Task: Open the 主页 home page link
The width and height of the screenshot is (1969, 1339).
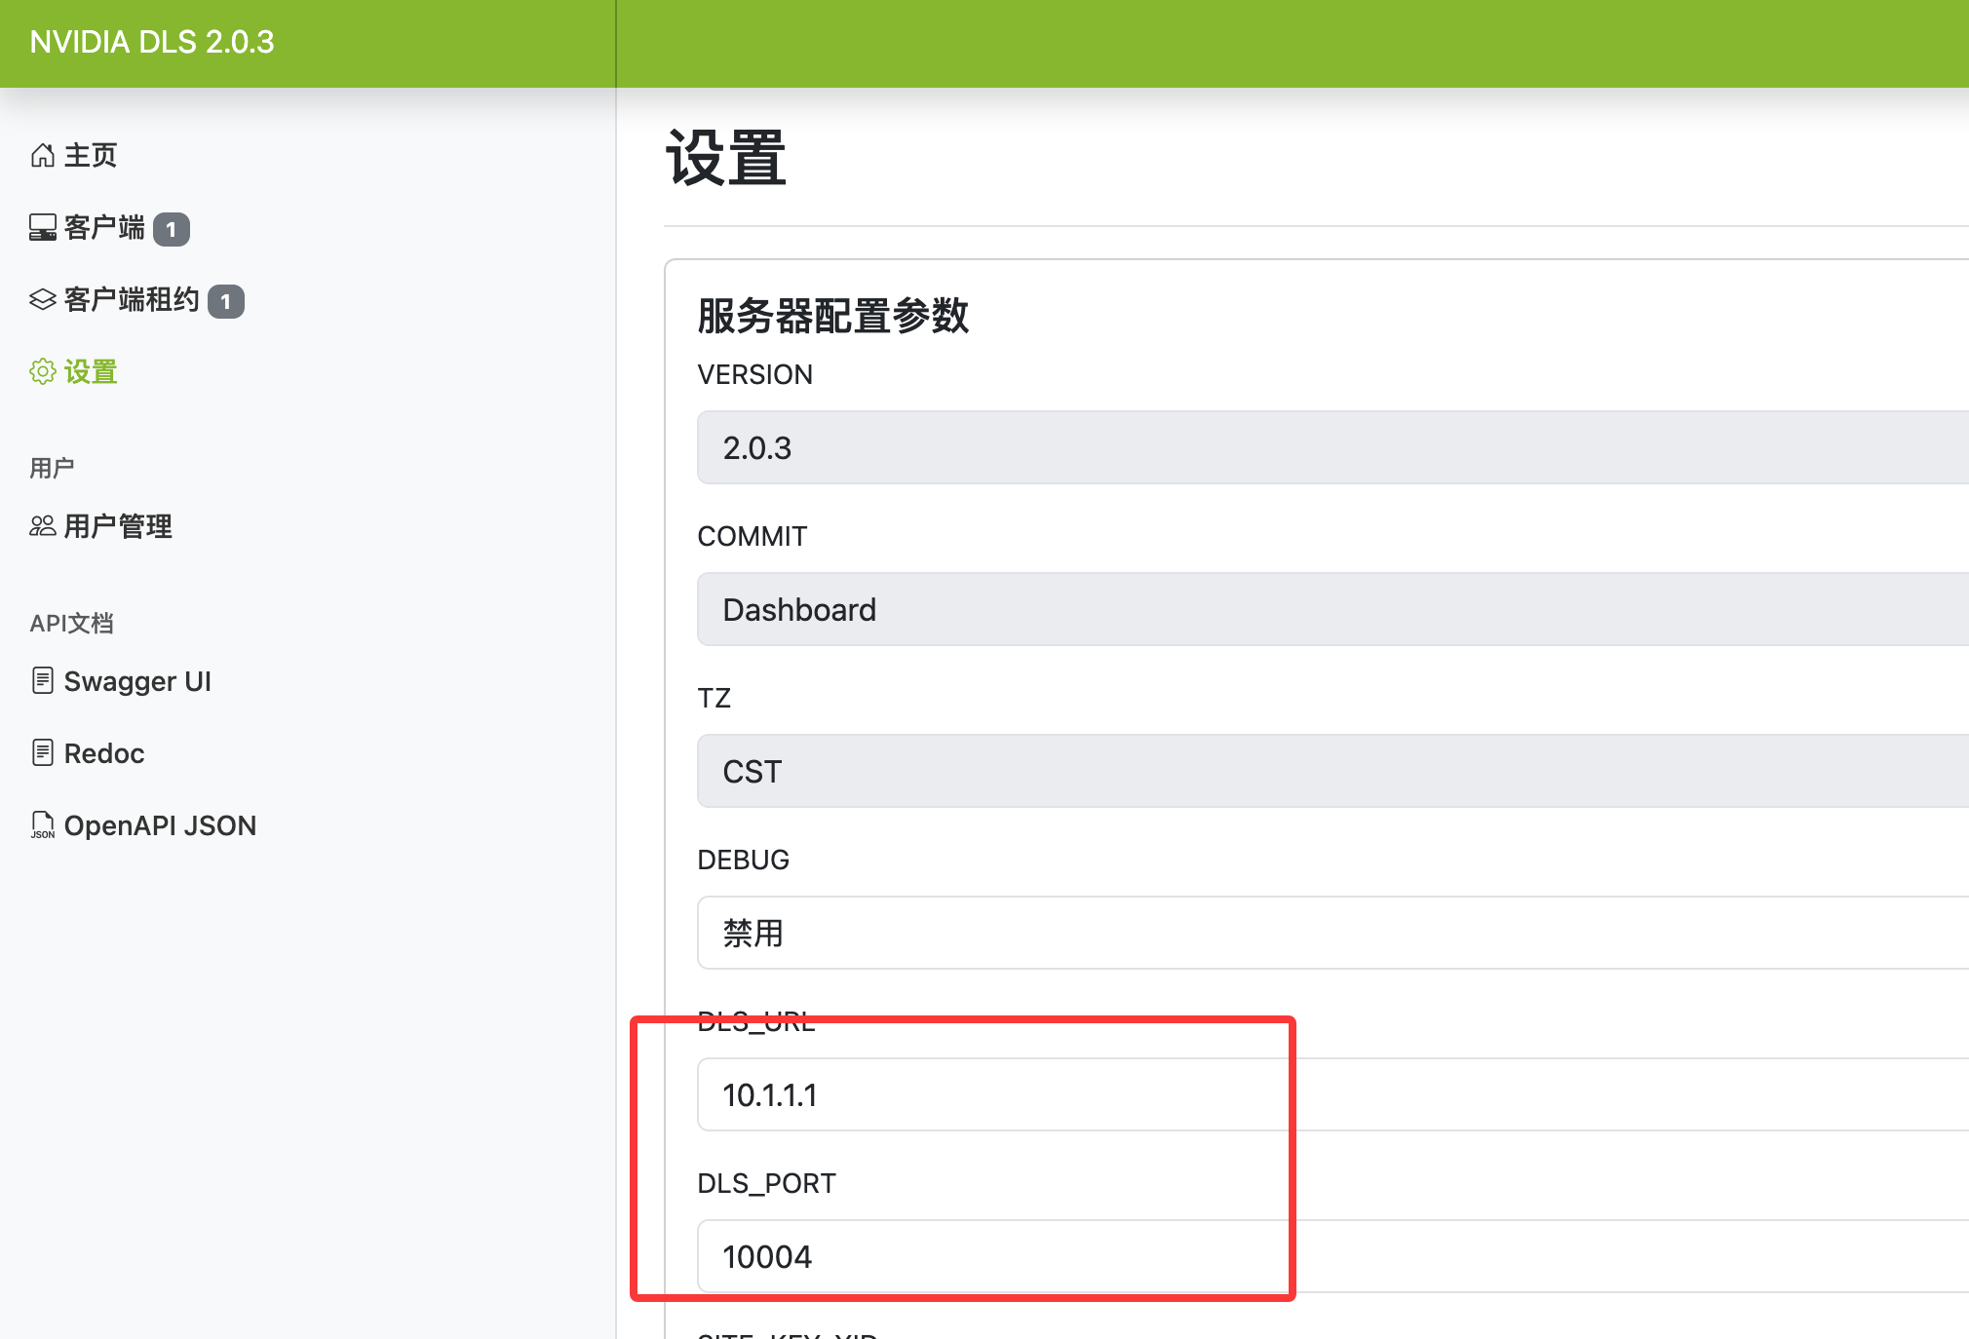Action: pos(91,155)
